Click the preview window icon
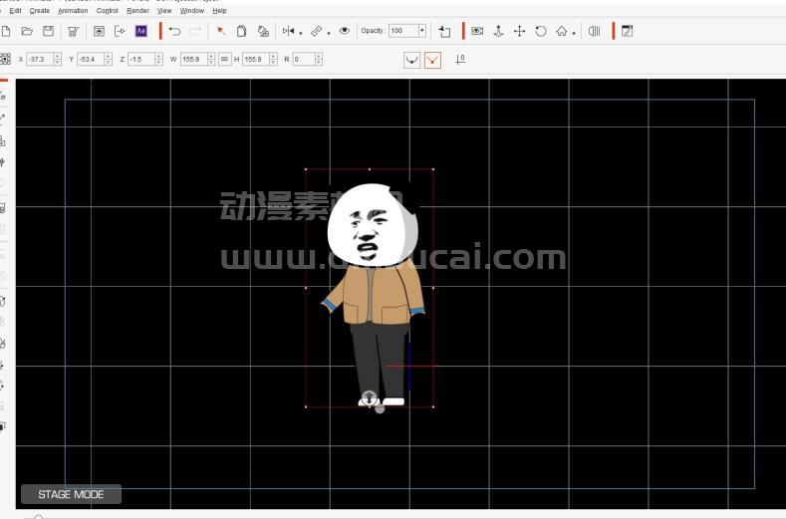786x519 pixels. point(99,31)
